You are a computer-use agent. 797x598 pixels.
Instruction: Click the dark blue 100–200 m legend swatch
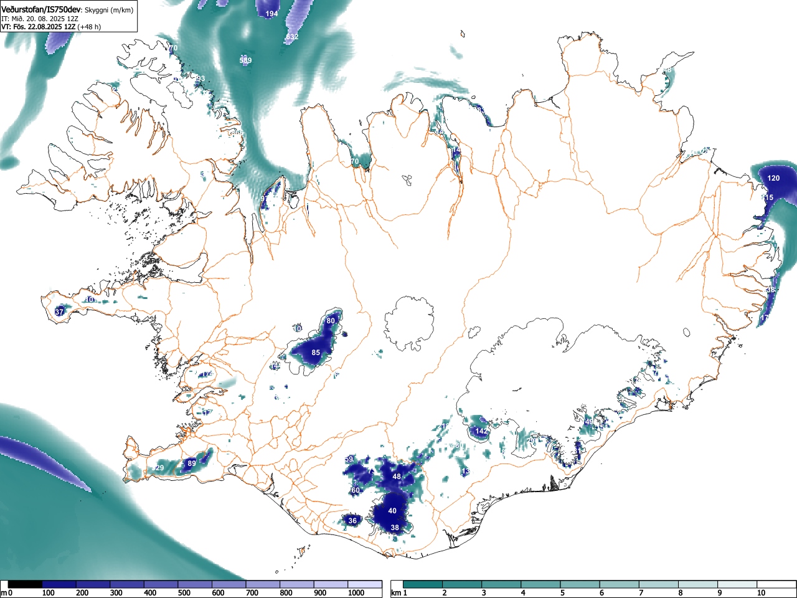59,584
